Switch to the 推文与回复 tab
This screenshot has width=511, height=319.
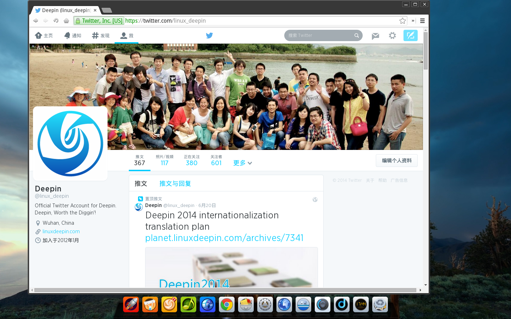[175, 184]
